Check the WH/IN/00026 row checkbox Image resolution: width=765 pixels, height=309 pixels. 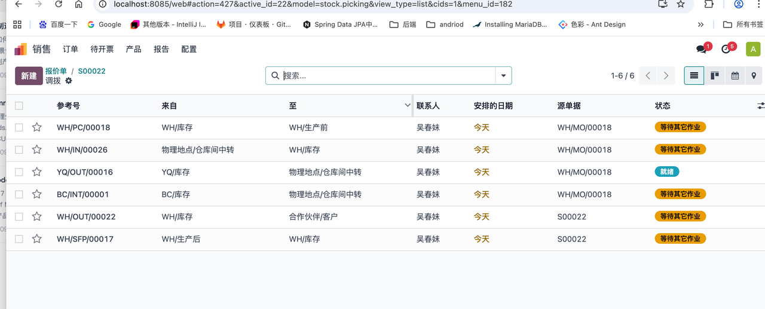19,149
